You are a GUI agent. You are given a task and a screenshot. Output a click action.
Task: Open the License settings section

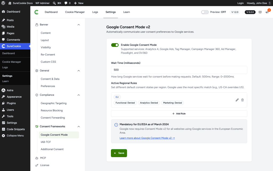pyautogui.click(x=45, y=165)
